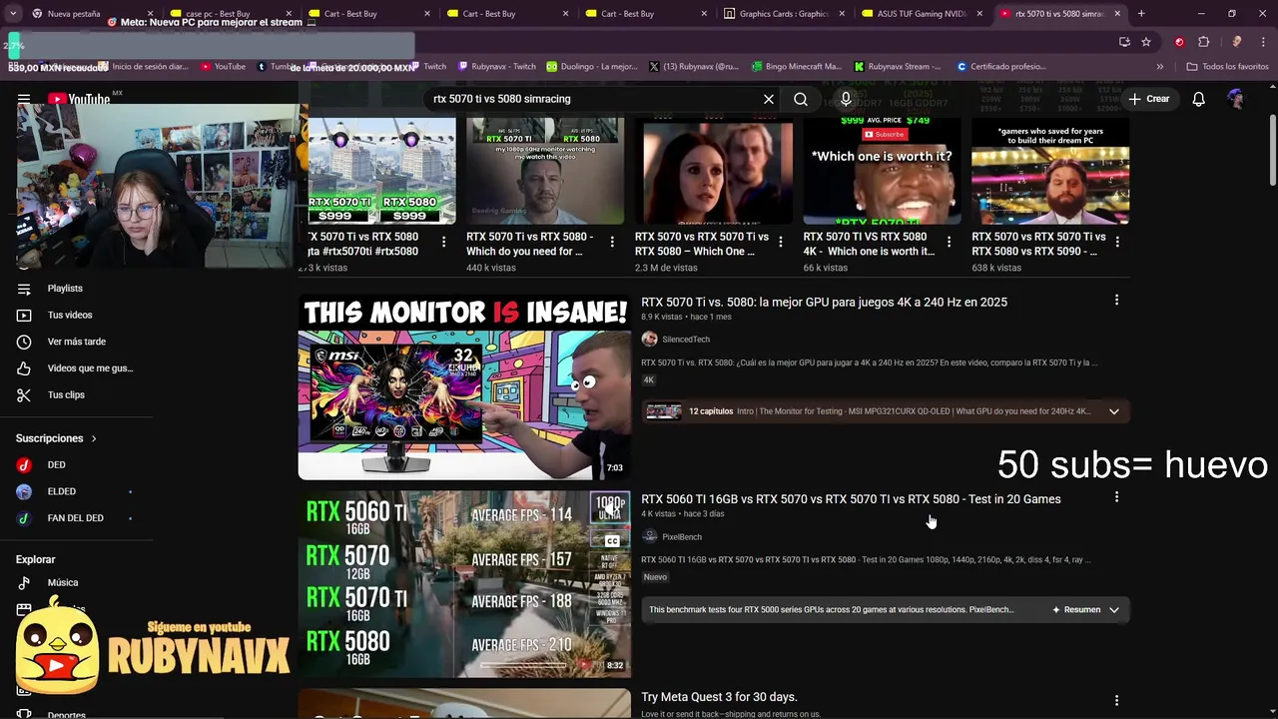Open the YouTube bookmark in bookmarks bar

223,67
